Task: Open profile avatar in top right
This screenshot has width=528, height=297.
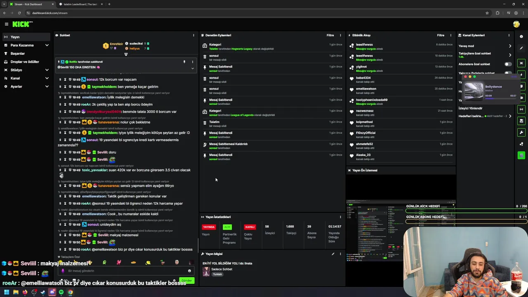Action: 516,24
